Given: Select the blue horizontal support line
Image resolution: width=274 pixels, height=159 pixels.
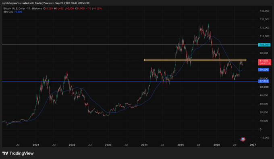Looking at the screenshot, I should 130,81.
